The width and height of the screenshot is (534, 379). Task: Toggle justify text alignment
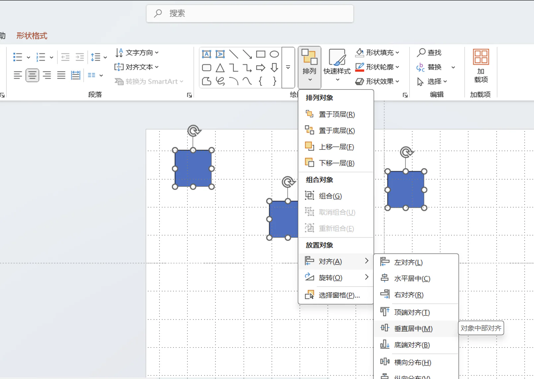coord(61,75)
